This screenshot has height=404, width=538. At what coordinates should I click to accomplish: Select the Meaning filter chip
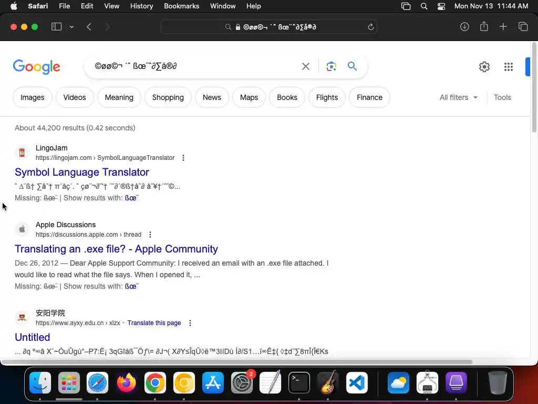(x=119, y=97)
